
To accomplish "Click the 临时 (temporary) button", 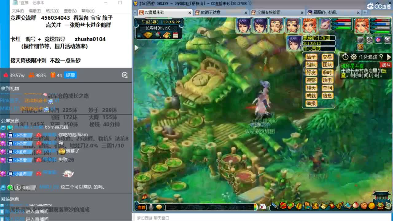I will [x=327, y=72].
